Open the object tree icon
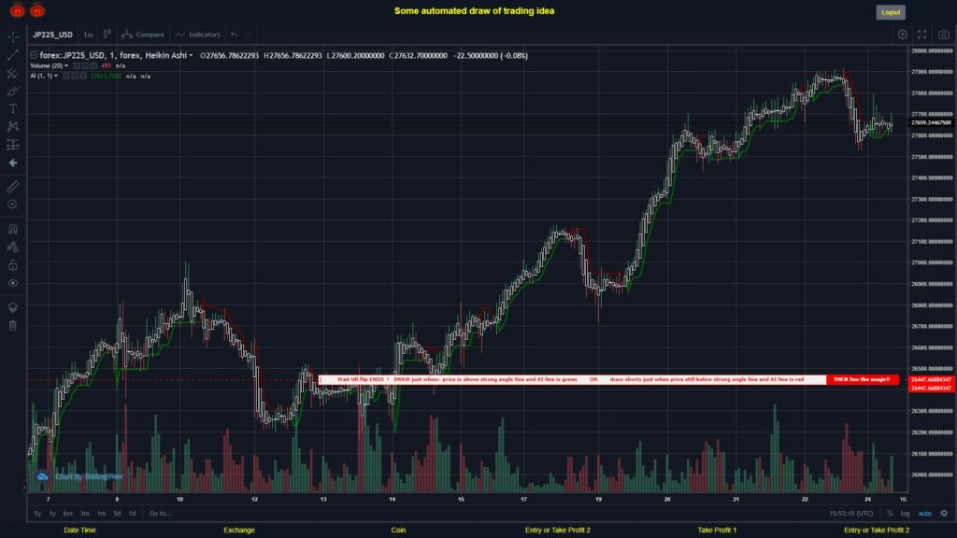Viewport: 957px width, 538px height. click(x=13, y=307)
